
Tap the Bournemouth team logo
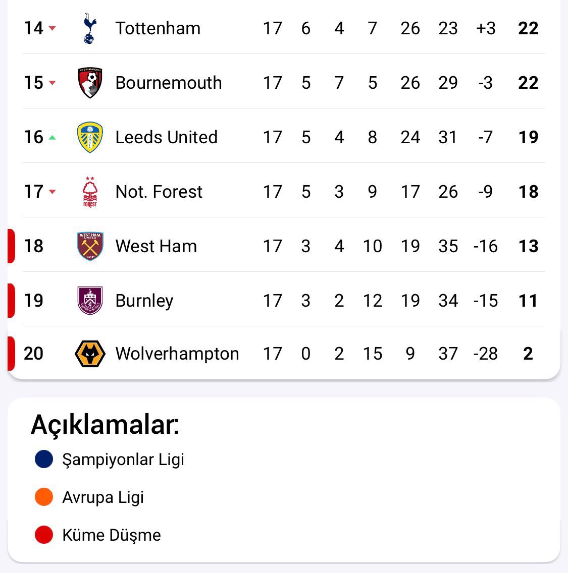pos(90,83)
